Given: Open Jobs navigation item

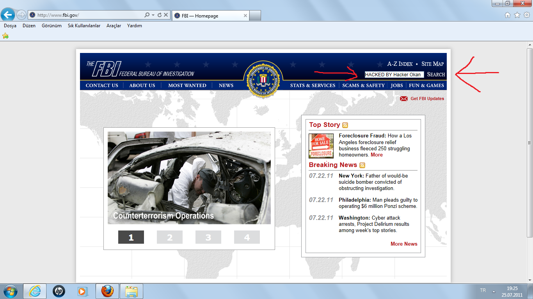Looking at the screenshot, I should coord(397,85).
